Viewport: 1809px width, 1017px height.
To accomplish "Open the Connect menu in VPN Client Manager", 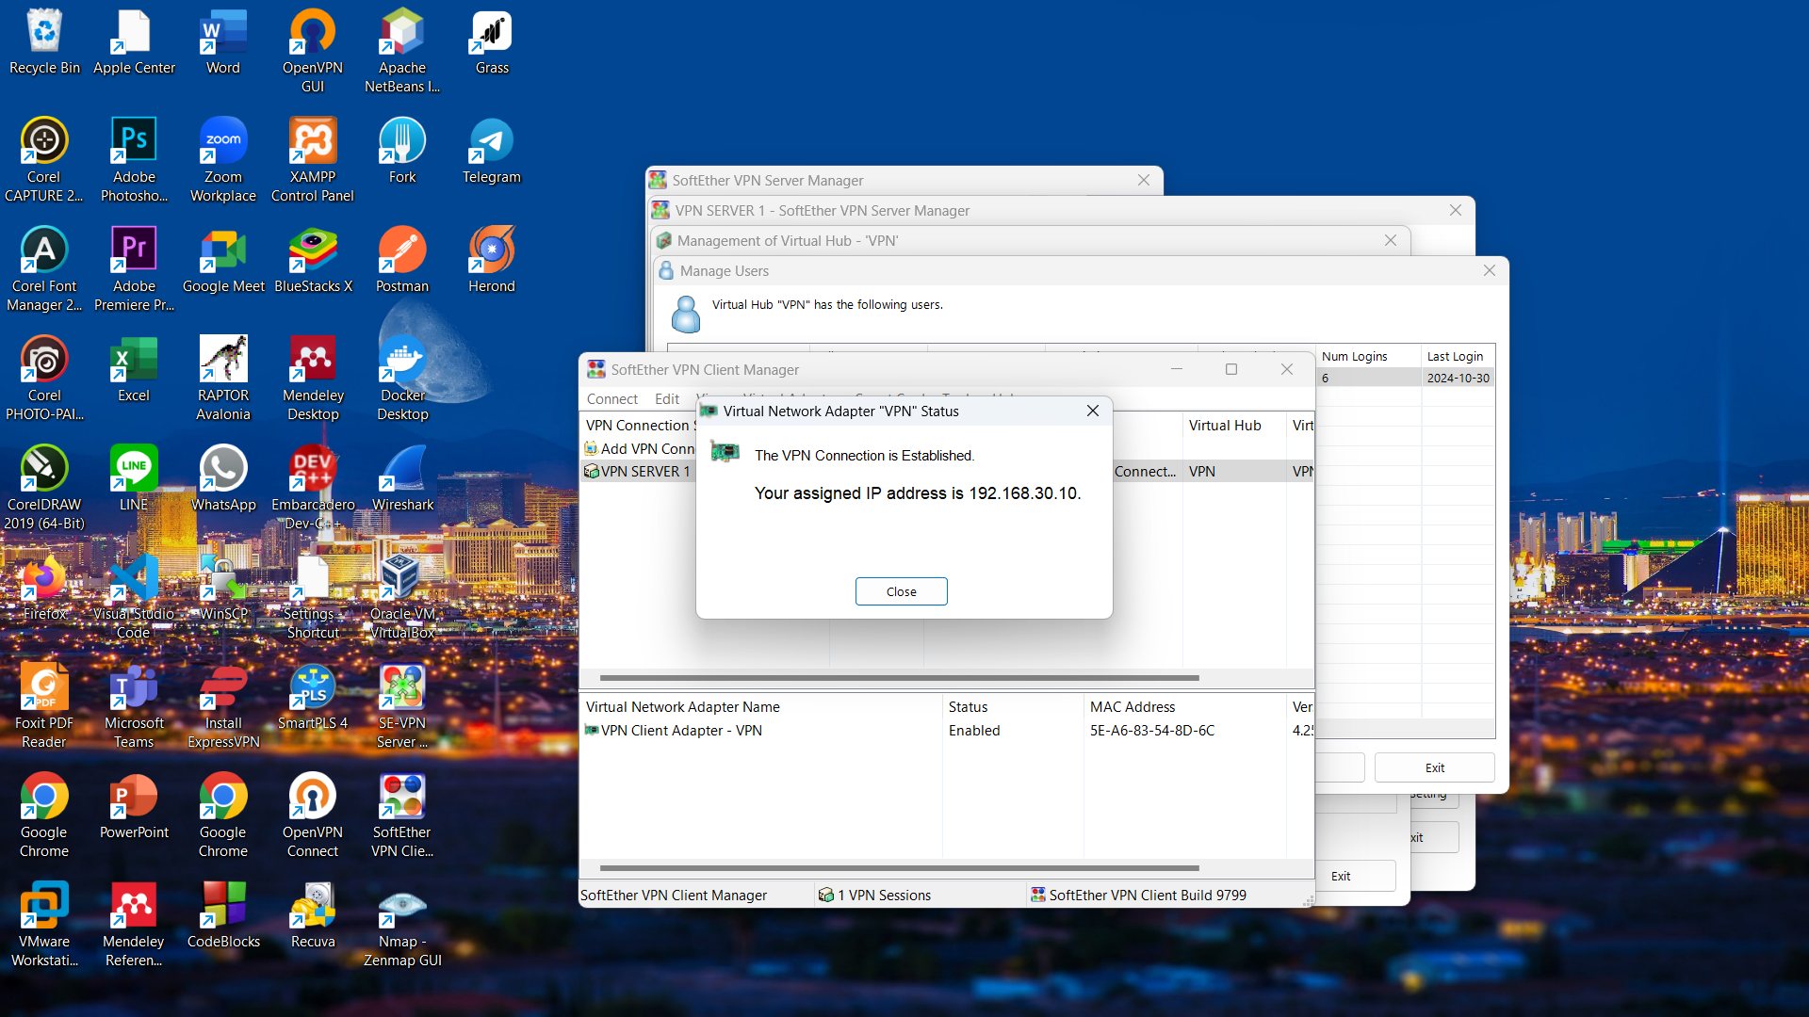I will pos(612,399).
